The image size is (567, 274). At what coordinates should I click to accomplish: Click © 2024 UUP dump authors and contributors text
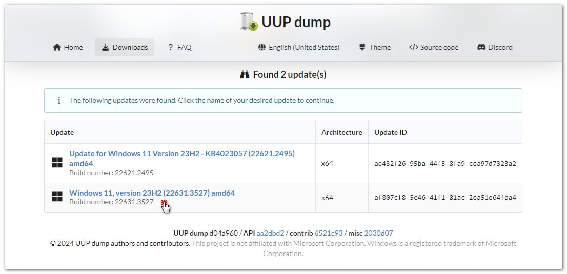pyautogui.click(x=120, y=243)
